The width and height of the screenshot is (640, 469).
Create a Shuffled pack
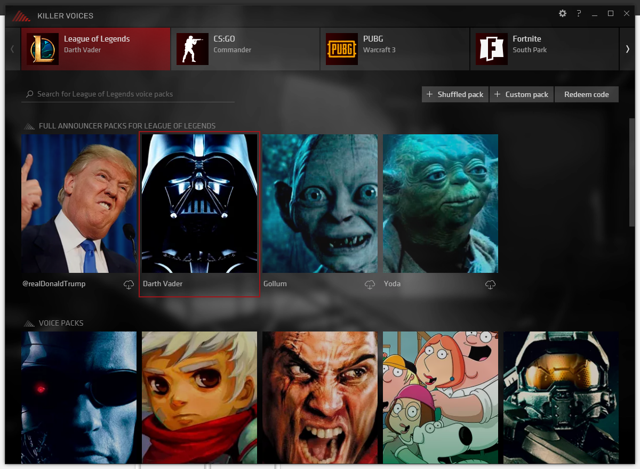[455, 94]
